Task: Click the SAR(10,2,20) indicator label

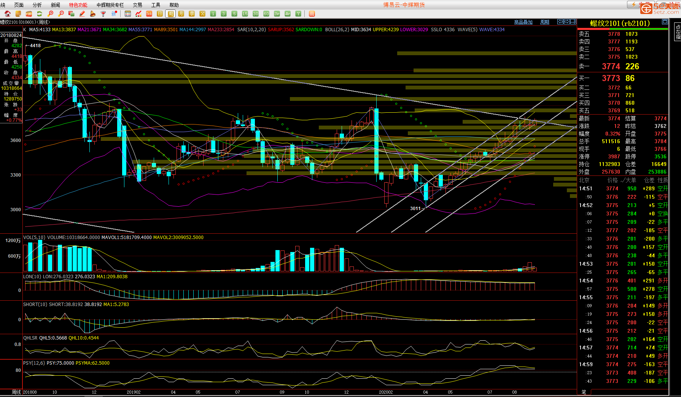Action: click(x=251, y=30)
